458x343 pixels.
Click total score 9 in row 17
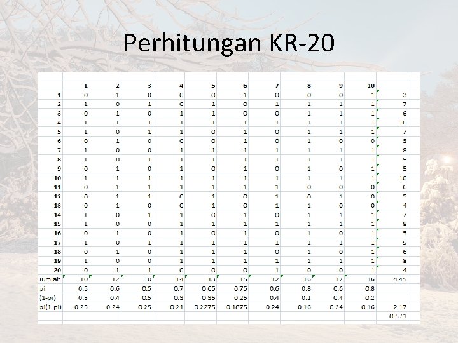click(x=405, y=243)
